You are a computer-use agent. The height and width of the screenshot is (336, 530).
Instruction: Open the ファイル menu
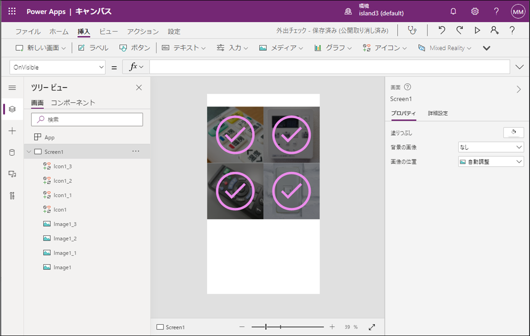(28, 31)
